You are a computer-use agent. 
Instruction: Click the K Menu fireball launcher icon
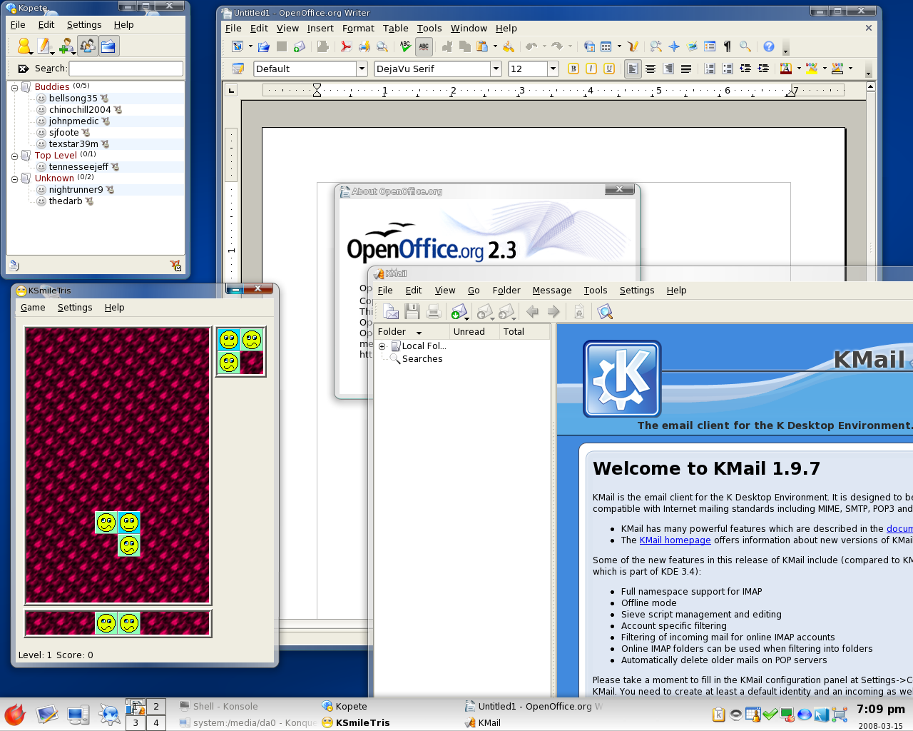(15, 714)
